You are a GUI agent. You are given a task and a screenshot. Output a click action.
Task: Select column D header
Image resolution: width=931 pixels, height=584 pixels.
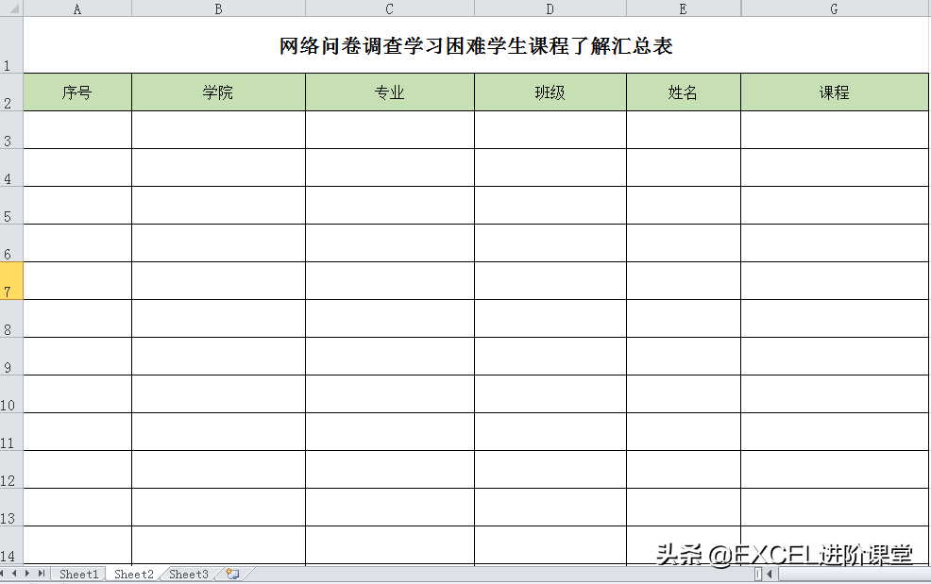[550, 8]
